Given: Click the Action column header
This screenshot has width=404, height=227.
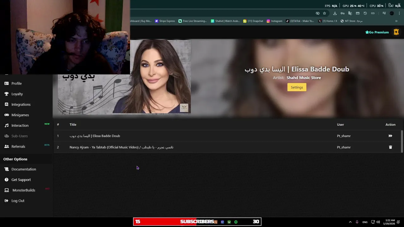Looking at the screenshot, I should [x=390, y=125].
